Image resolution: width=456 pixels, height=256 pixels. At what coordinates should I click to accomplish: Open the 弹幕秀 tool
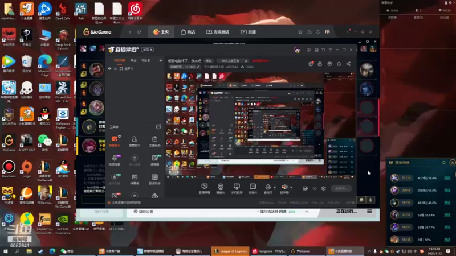tap(135, 179)
